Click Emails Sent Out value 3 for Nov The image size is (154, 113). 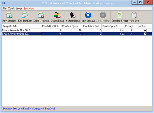pos(51,30)
